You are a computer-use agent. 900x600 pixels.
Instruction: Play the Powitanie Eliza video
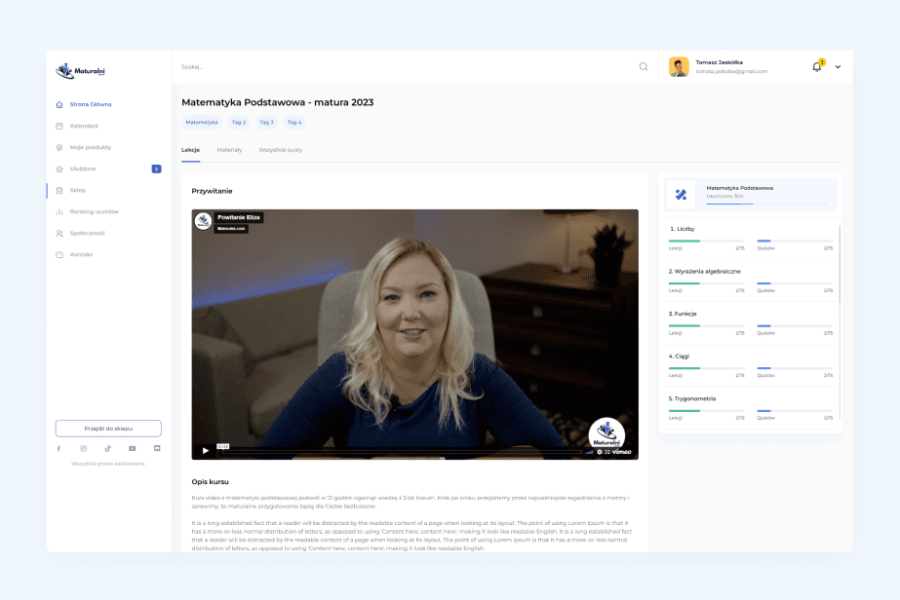tap(206, 450)
